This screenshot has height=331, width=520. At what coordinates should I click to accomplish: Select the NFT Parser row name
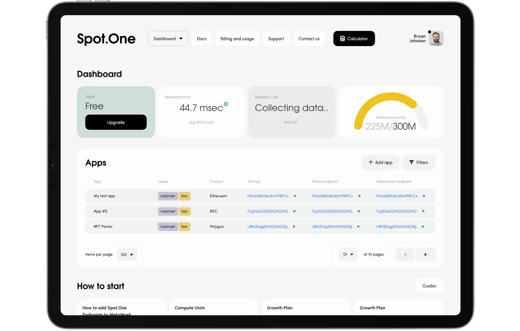click(x=103, y=226)
